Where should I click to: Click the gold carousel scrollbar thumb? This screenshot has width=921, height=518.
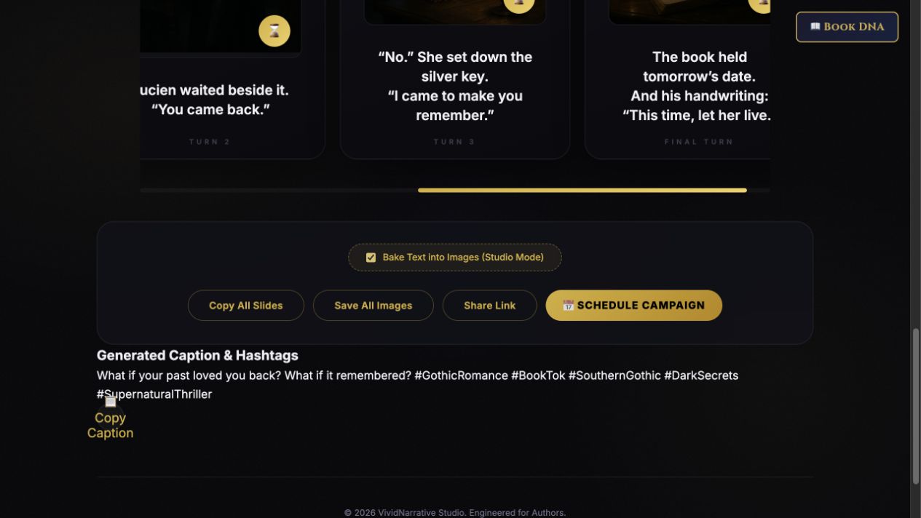pos(582,191)
